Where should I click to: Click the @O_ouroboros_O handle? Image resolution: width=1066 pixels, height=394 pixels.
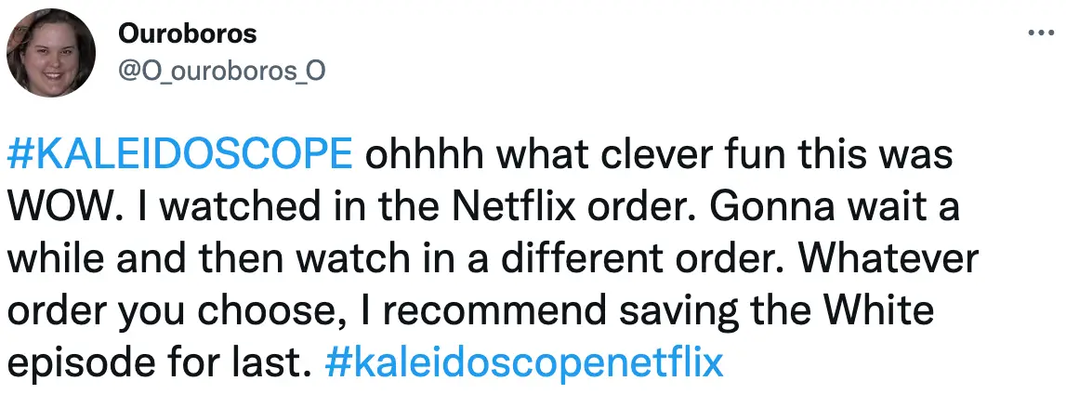[221, 72]
